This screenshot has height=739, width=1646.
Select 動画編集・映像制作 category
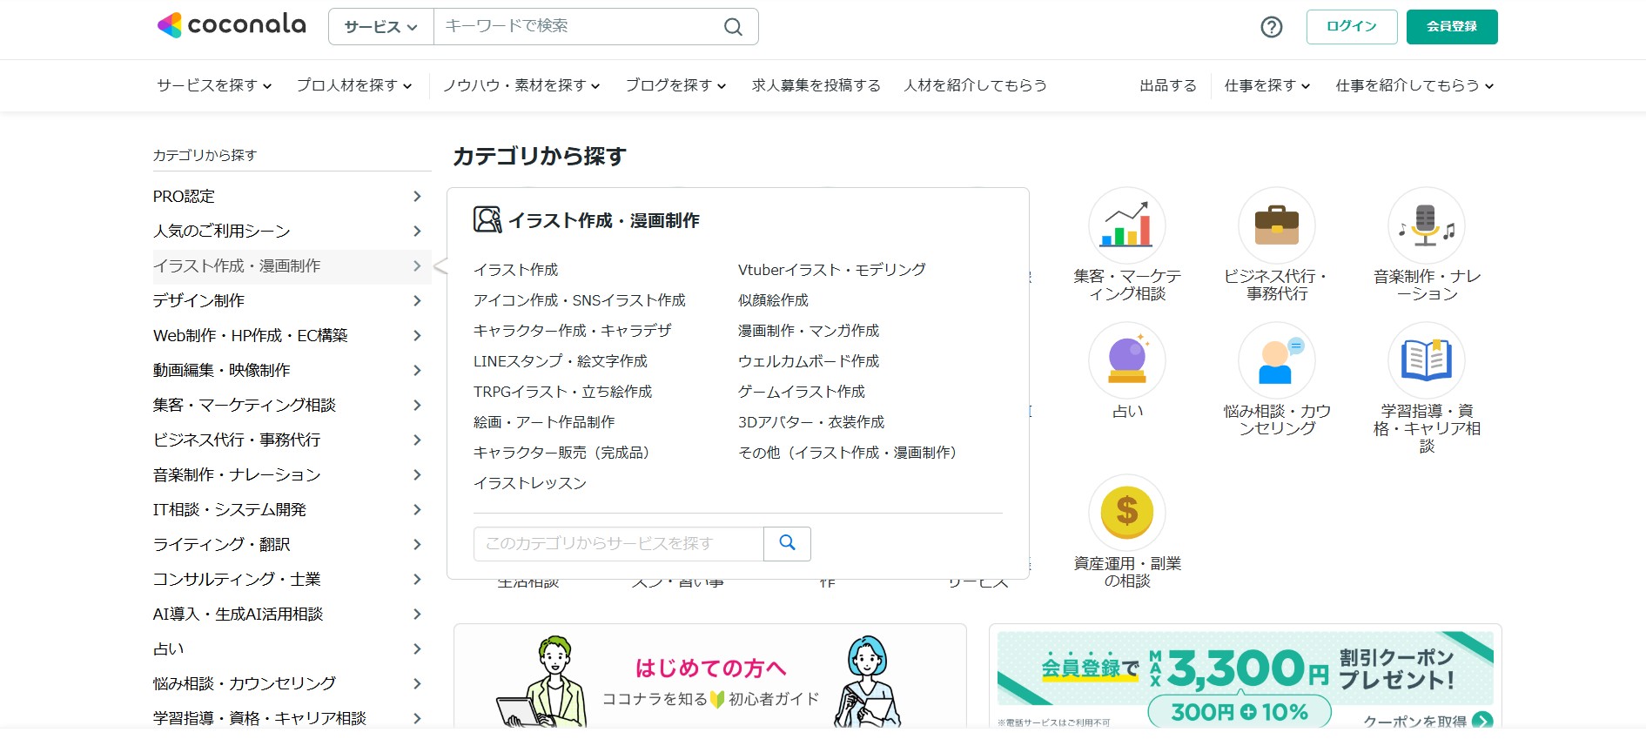pos(292,371)
